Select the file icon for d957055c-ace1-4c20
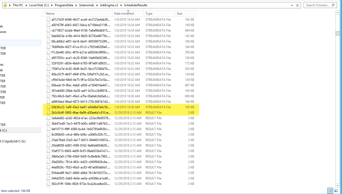This screenshot has width=342, height=194. tap(48, 58)
